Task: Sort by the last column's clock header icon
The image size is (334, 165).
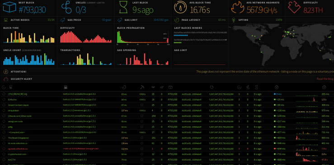Action: [x=324, y=87]
